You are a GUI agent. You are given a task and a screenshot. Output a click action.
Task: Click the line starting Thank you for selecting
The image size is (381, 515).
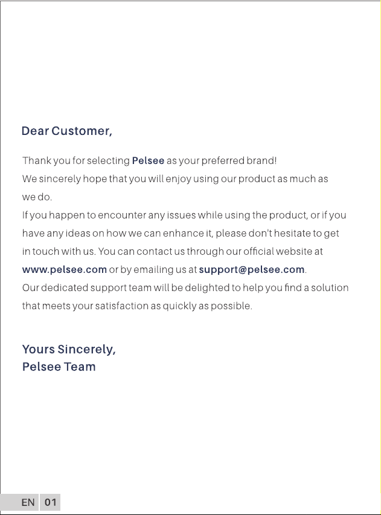149,160
